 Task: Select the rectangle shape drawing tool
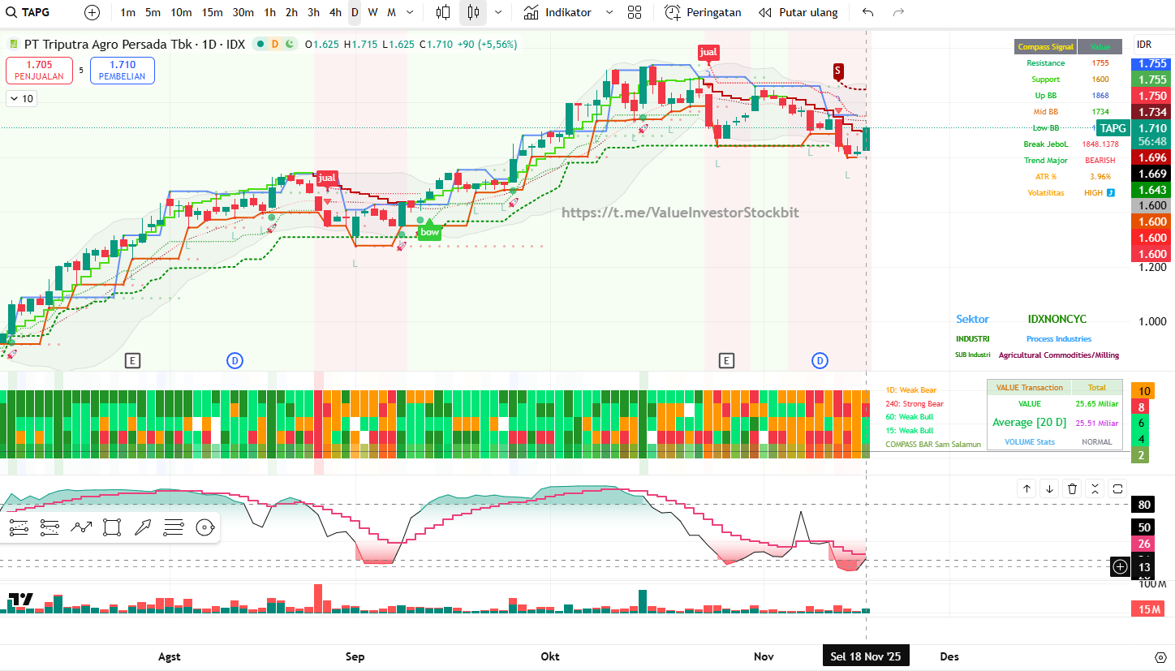[x=112, y=528]
